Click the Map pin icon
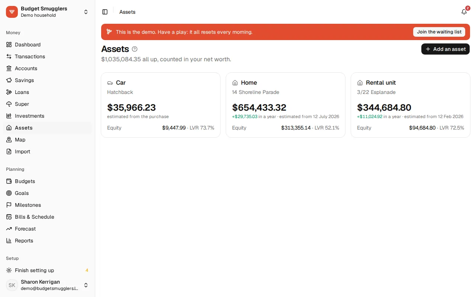The image size is (476, 297). [9, 140]
